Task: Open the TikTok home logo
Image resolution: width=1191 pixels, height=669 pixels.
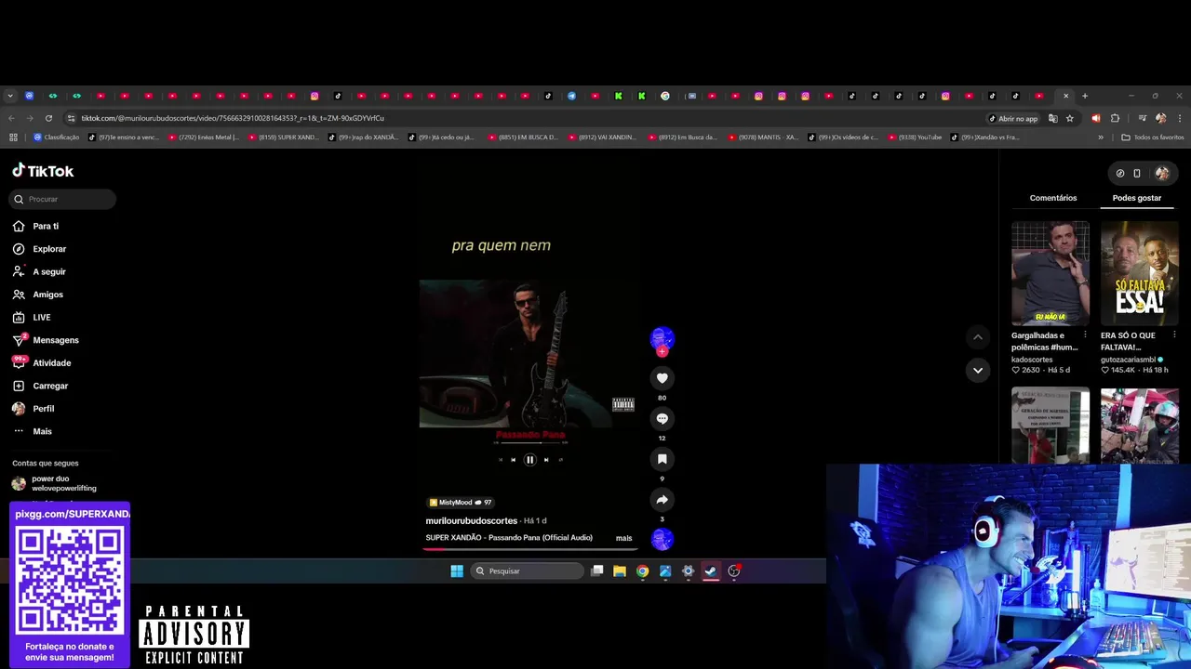Action: pyautogui.click(x=43, y=171)
